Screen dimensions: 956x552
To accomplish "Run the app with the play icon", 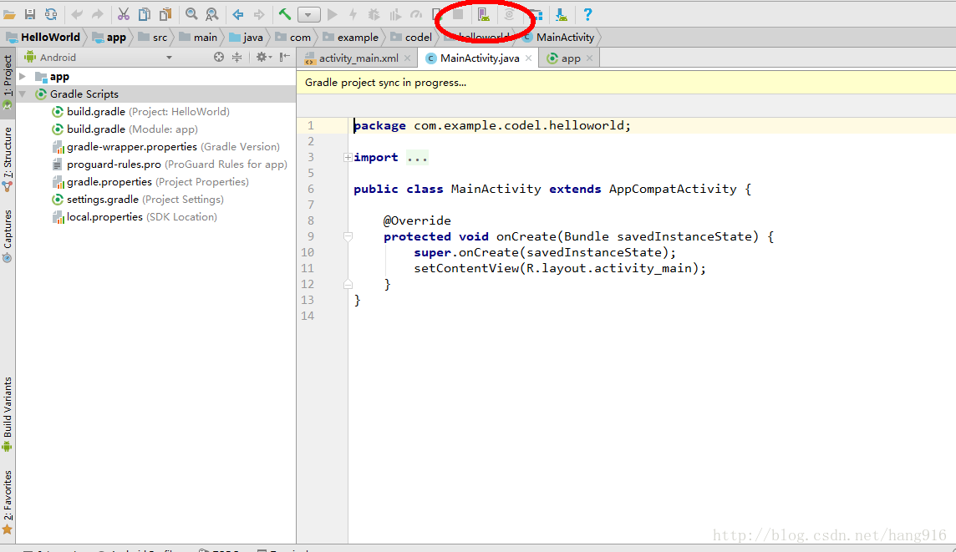I will (333, 14).
